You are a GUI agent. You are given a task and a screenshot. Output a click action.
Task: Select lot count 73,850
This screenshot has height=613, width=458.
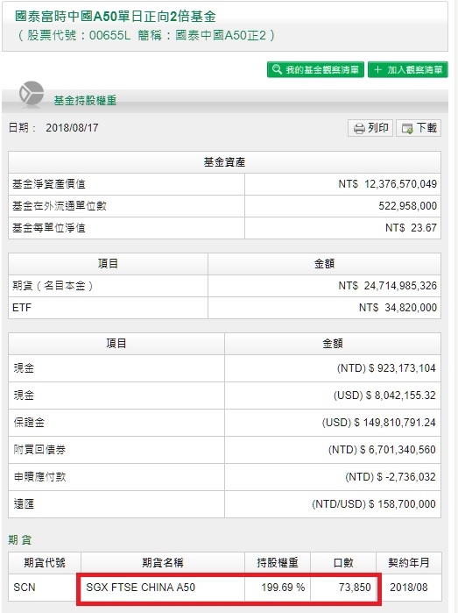tap(355, 588)
